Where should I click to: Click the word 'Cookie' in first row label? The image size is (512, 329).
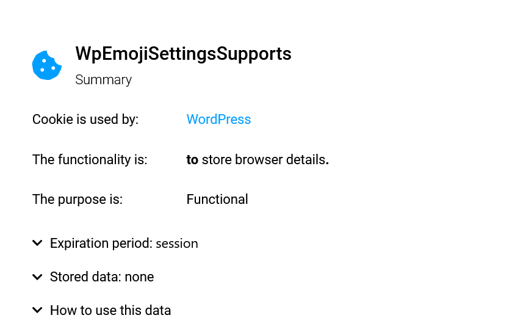51,120
